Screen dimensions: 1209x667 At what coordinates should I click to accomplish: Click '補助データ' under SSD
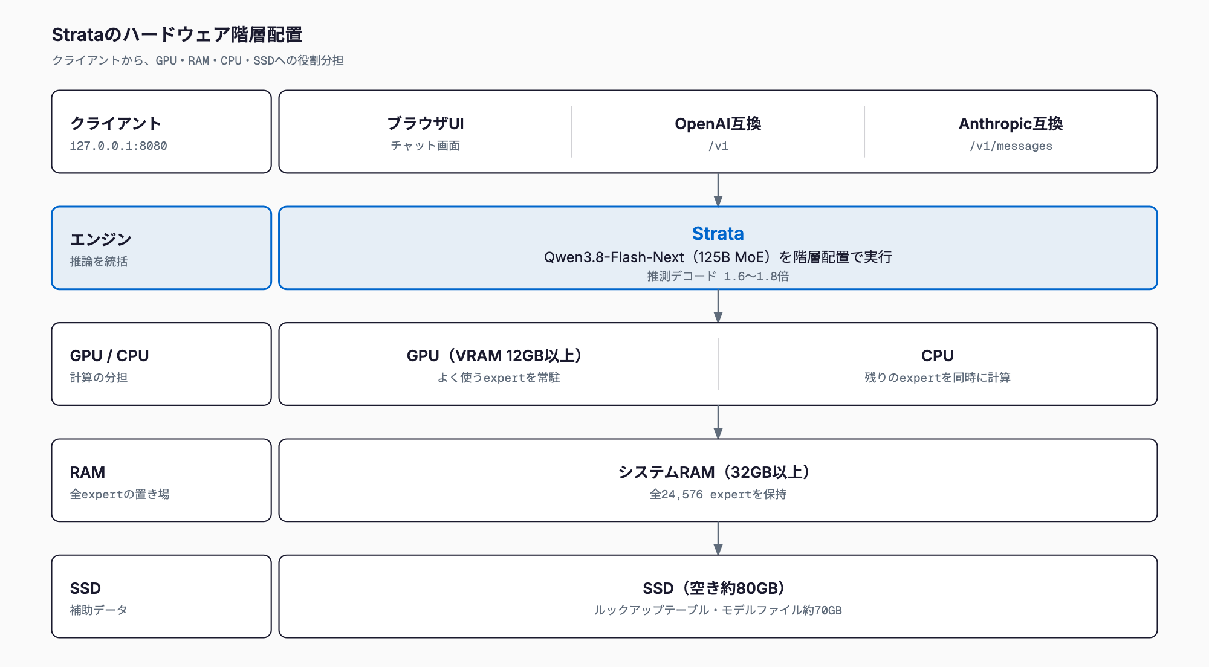tap(99, 610)
